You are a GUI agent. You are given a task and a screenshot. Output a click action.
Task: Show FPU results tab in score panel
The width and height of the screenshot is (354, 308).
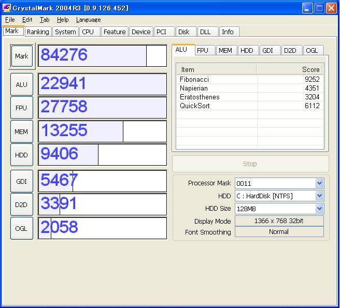(x=204, y=50)
